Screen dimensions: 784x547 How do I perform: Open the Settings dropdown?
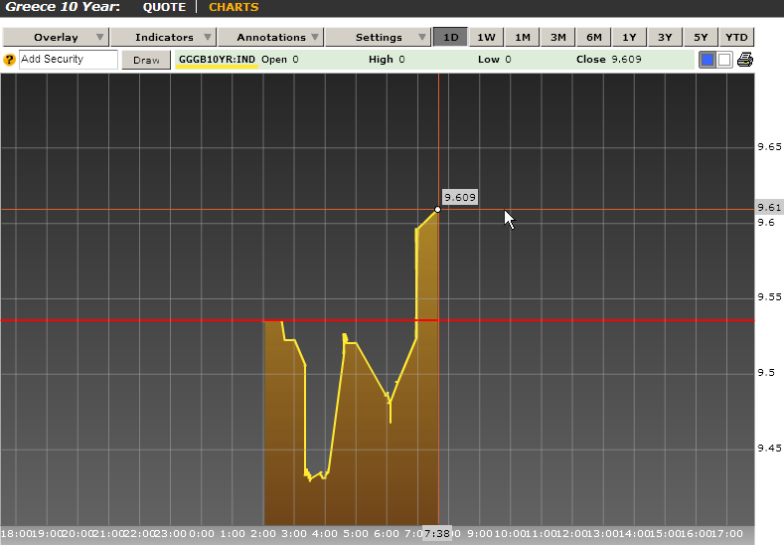(x=379, y=37)
